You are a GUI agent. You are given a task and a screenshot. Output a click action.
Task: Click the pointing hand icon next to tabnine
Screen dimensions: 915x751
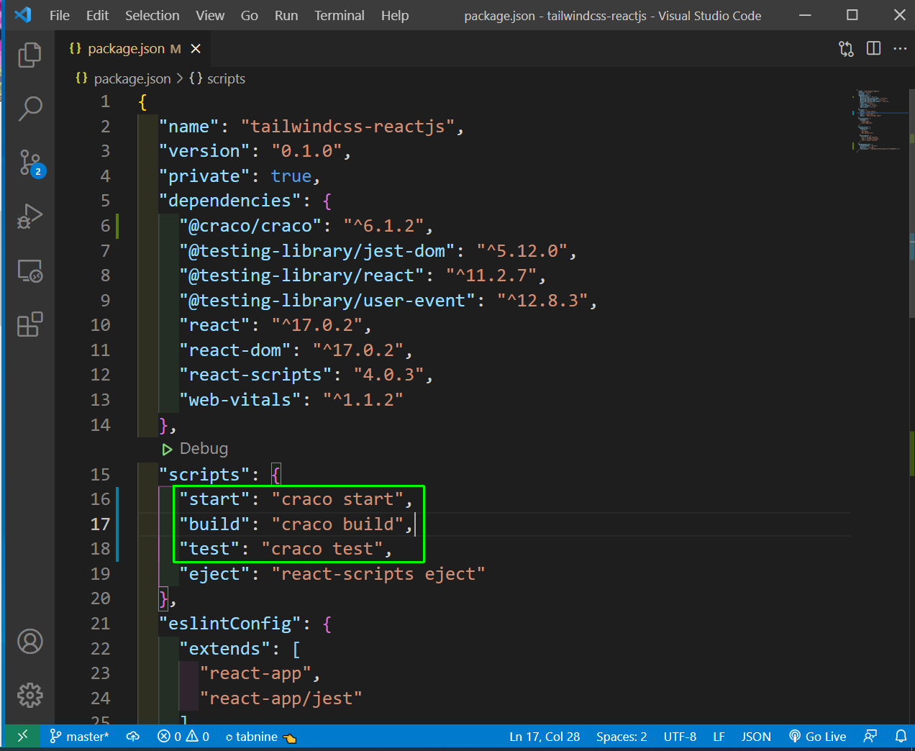coord(290,737)
